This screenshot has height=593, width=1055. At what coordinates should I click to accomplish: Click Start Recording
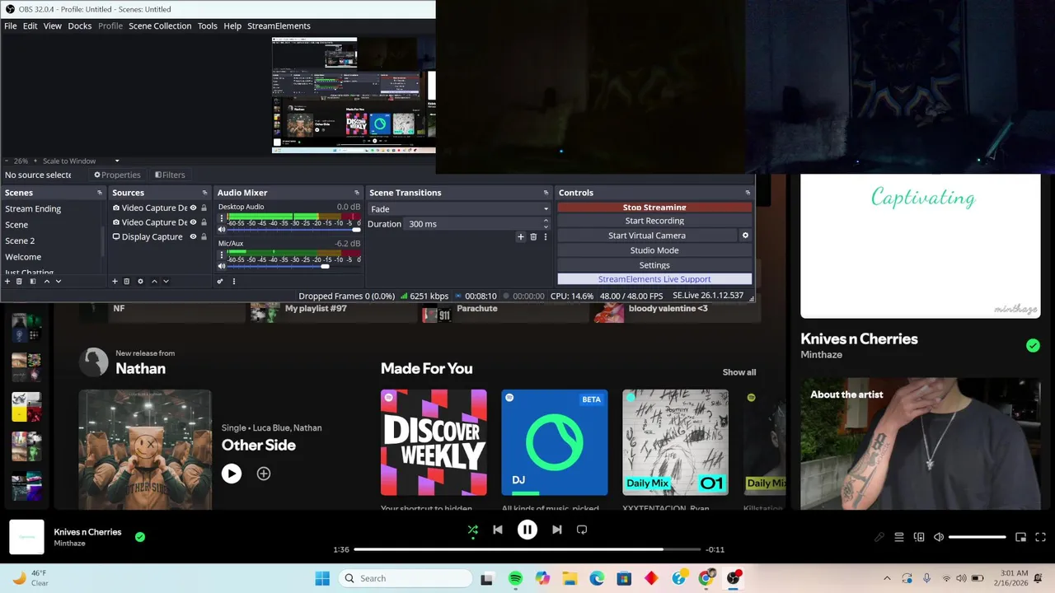[654, 221]
